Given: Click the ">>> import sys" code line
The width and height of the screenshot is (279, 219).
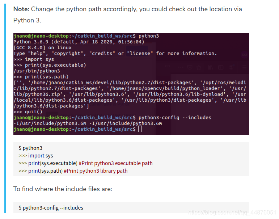Looking at the screenshot, I should 36,156.
